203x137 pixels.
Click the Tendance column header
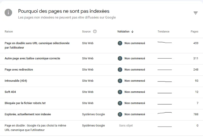coord(163,31)
